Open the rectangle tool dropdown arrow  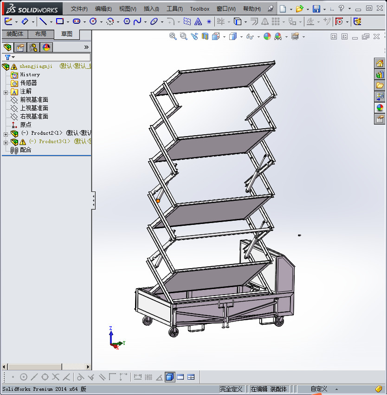pyautogui.click(x=68, y=22)
